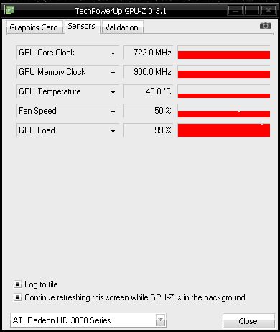Enable Continue refreshing in background checkbox
The height and width of the screenshot is (332, 280).
[x=17, y=297]
